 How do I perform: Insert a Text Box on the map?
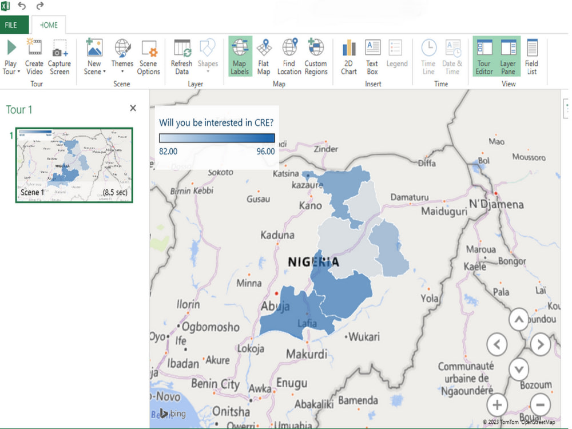coord(372,55)
